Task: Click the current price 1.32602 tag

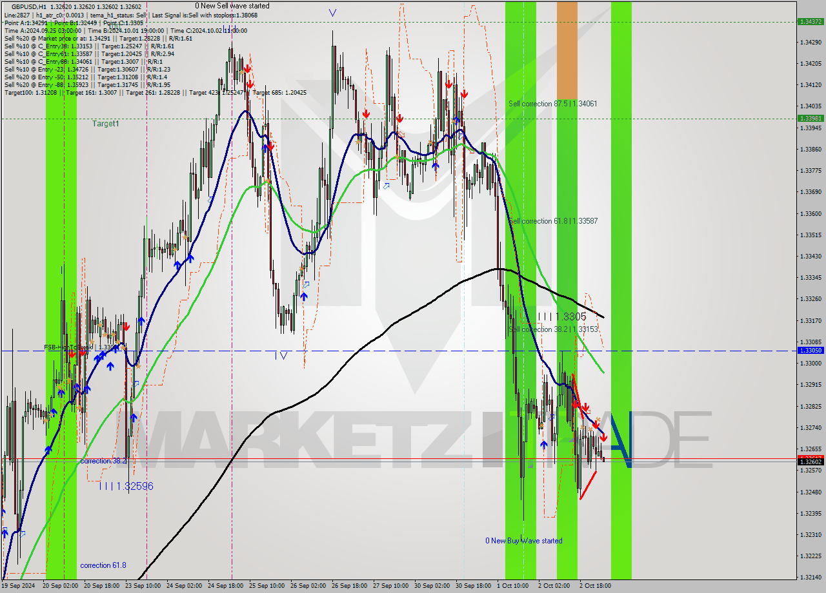Action: (x=811, y=462)
